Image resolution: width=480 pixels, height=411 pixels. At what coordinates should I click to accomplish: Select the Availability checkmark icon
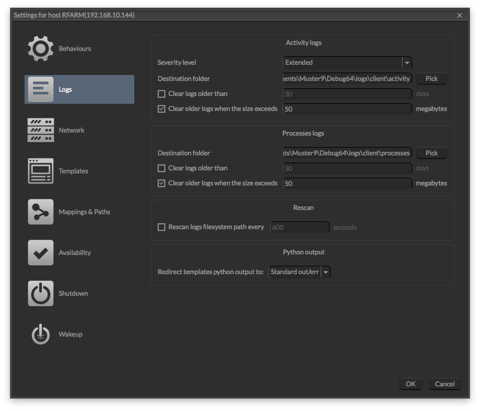coord(41,253)
